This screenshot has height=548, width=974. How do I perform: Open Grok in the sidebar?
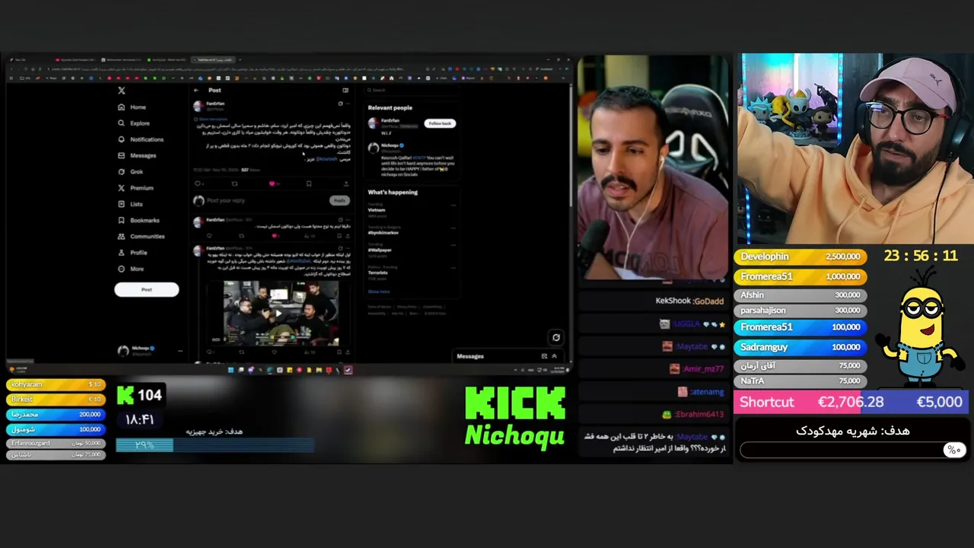coord(131,171)
